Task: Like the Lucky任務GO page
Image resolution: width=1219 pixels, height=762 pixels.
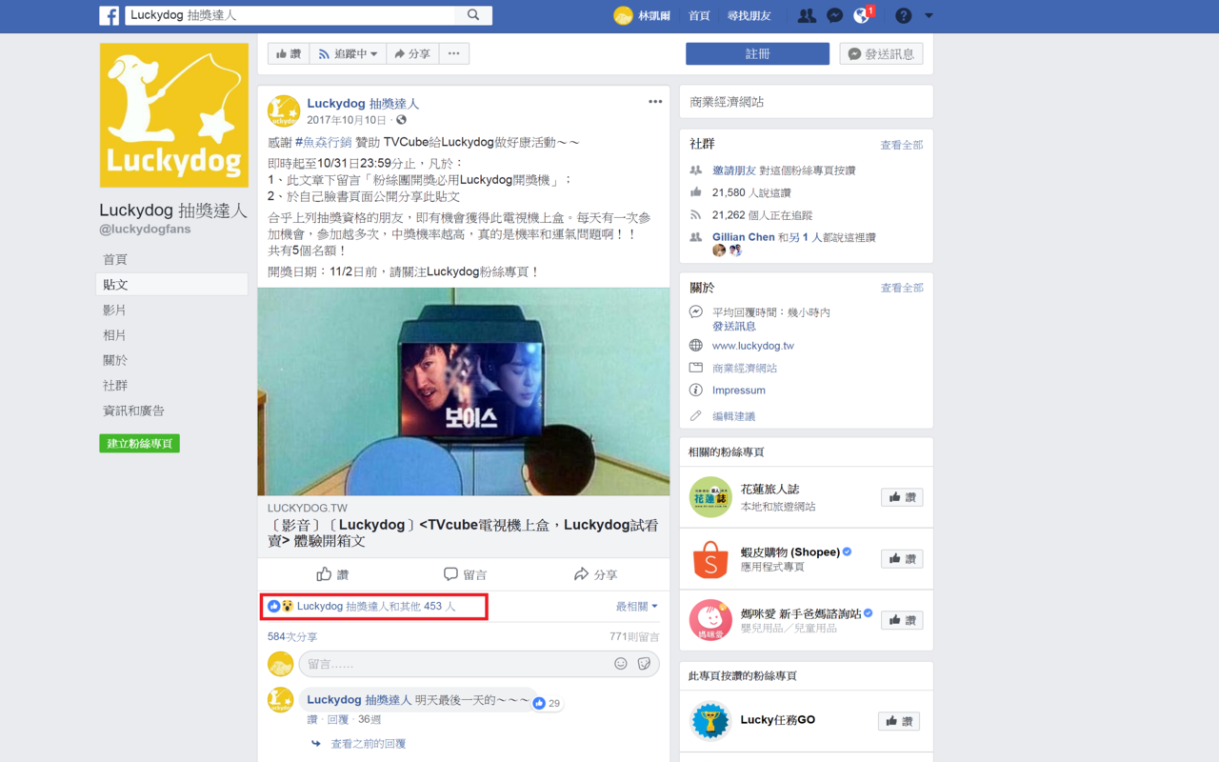Action: pyautogui.click(x=899, y=721)
